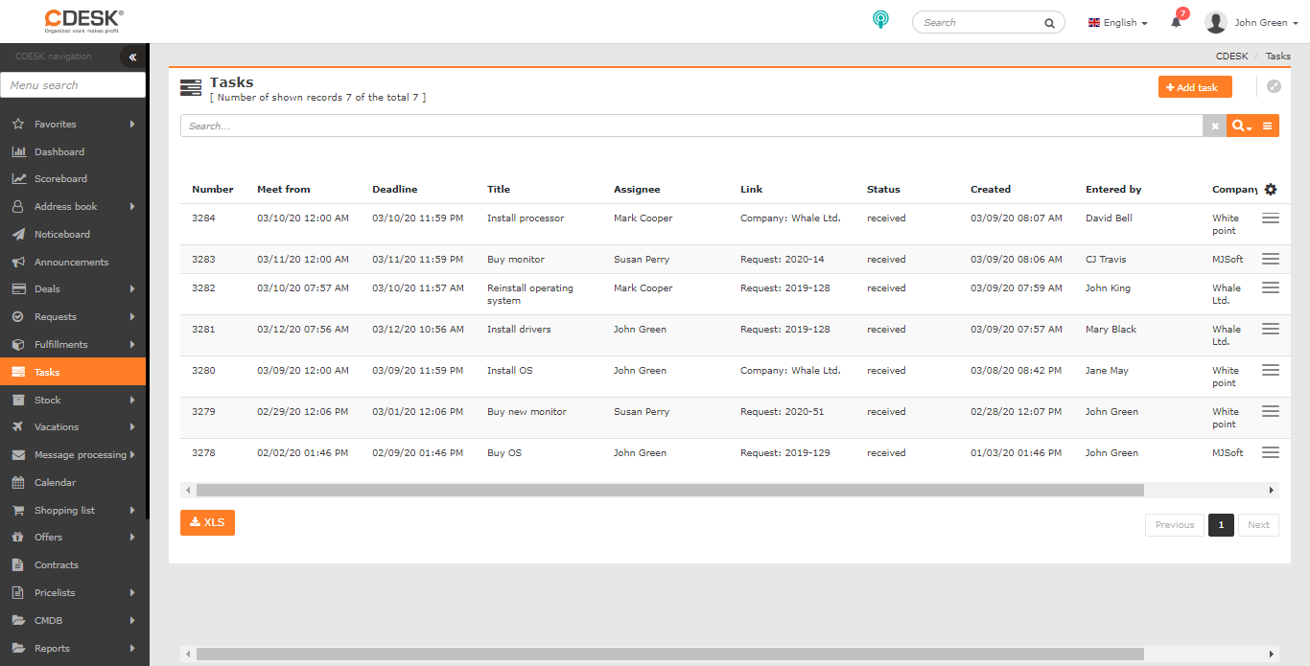Click the Calendar icon in sidebar
This screenshot has height=666, width=1310.
(x=18, y=482)
